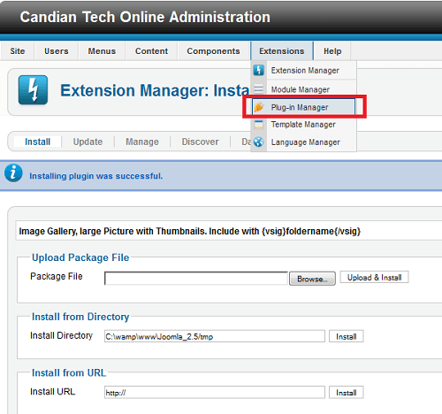Click the Install Directory label
The width and height of the screenshot is (442, 414).
[x=61, y=335]
